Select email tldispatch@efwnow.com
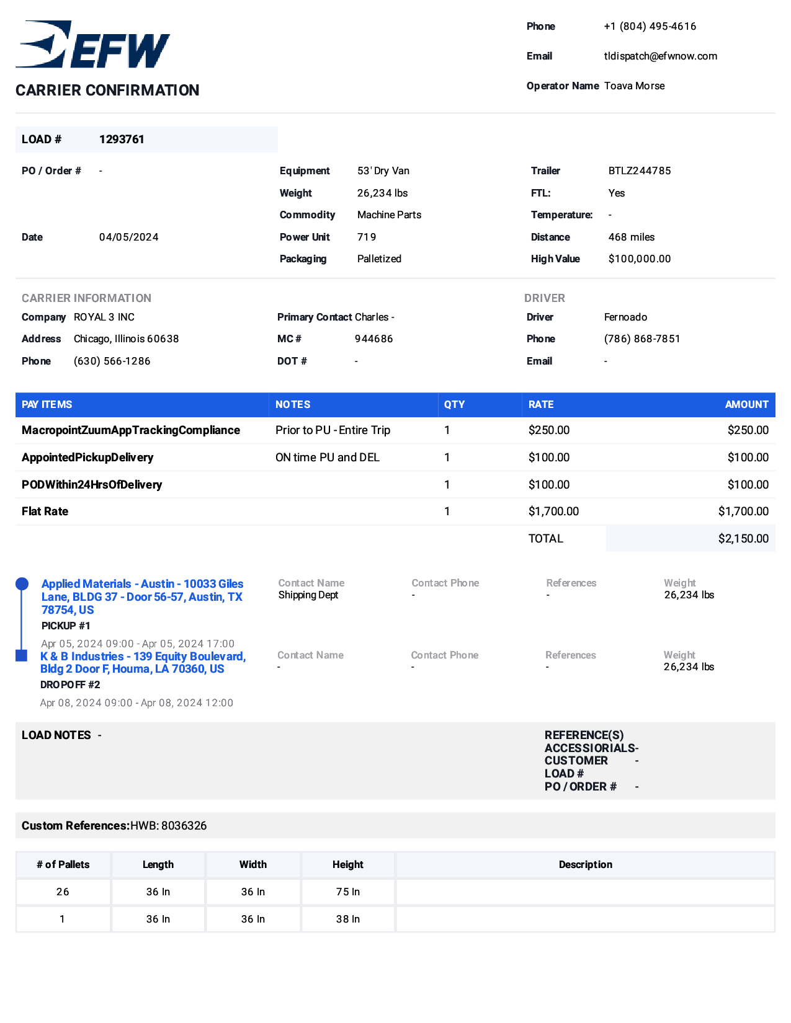791x1023 pixels. pyautogui.click(x=660, y=56)
